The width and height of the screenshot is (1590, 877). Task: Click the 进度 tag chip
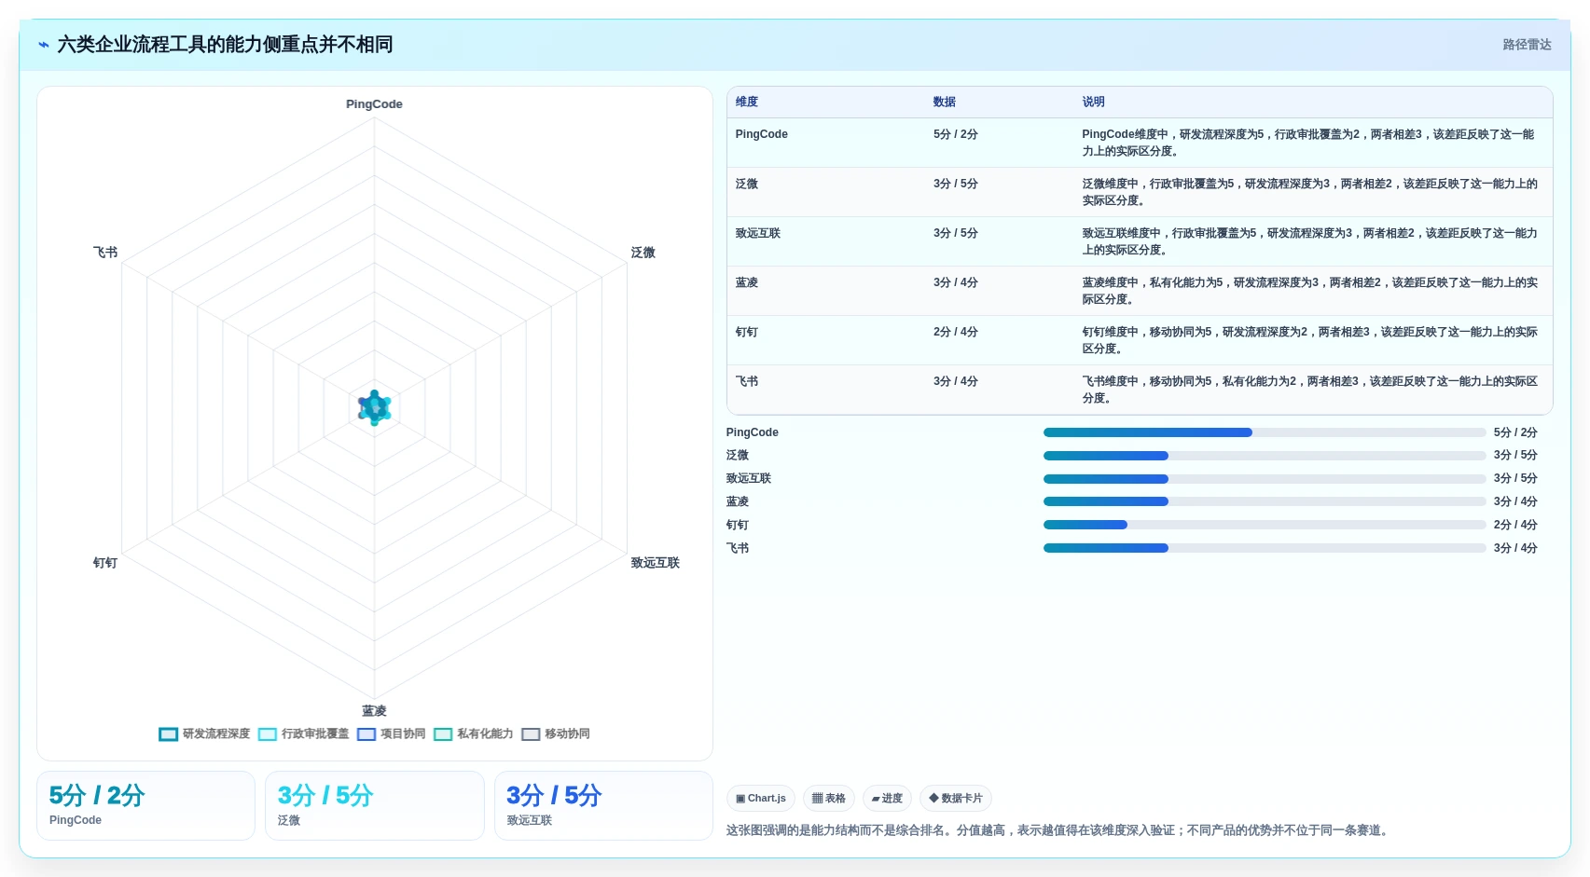click(x=887, y=799)
